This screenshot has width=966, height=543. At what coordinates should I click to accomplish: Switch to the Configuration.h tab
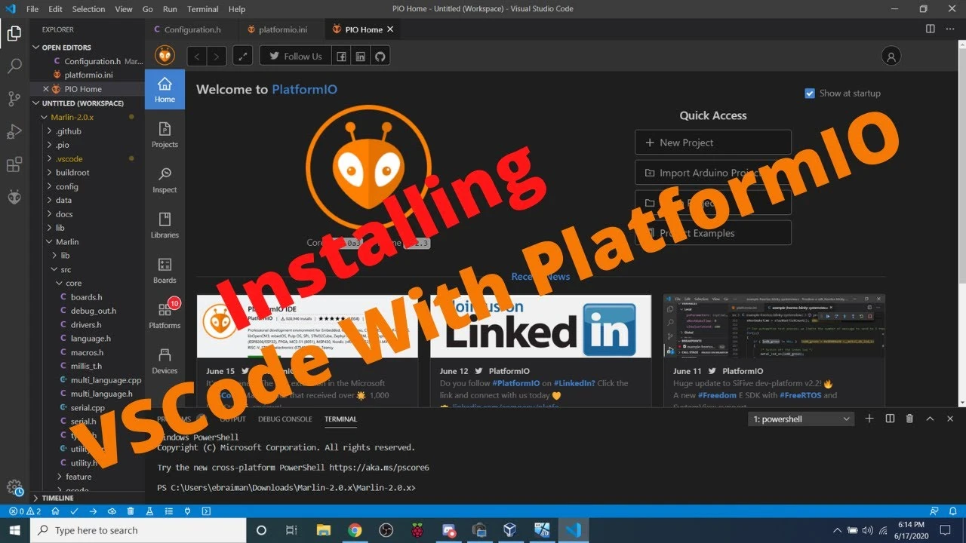tap(192, 29)
